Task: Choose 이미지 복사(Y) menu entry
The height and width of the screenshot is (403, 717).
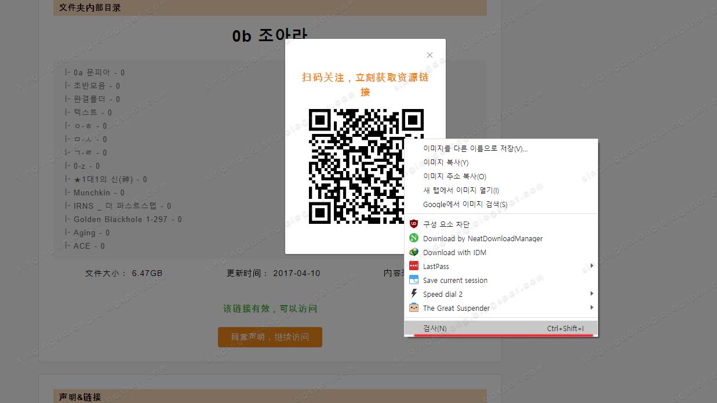Action: point(501,162)
